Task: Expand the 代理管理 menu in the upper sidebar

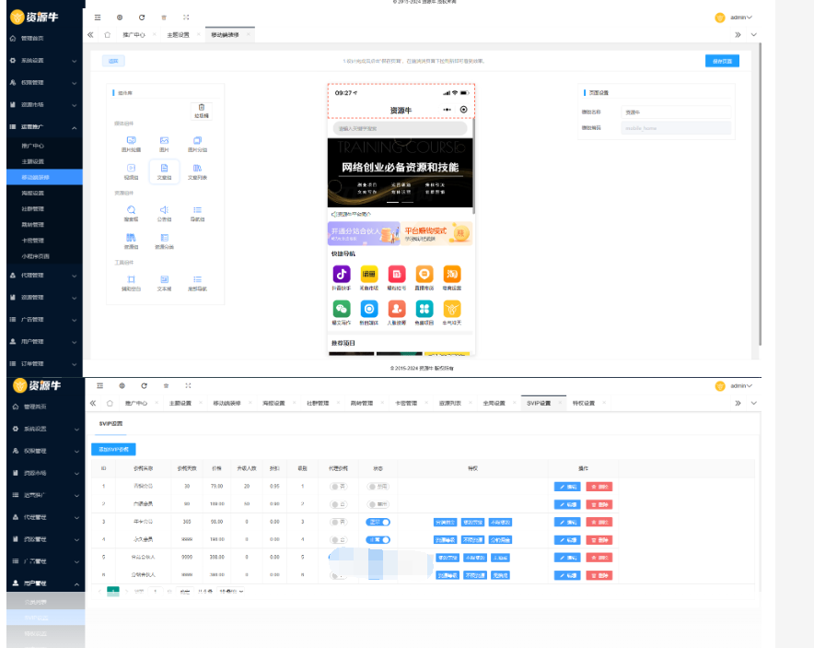Action: tap(41, 276)
